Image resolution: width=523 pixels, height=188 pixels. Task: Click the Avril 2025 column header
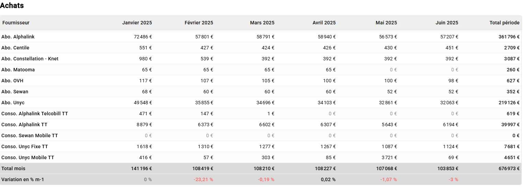pyautogui.click(x=324, y=23)
